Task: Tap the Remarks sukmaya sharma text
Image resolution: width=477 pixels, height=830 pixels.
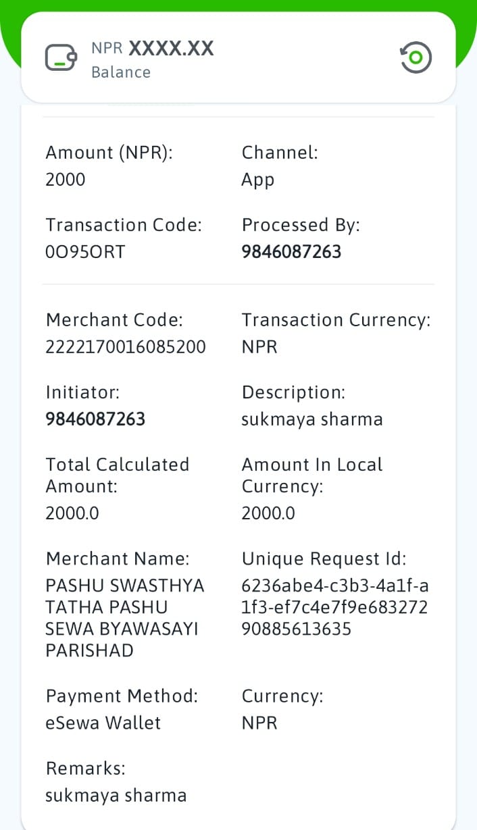Action: click(x=116, y=796)
